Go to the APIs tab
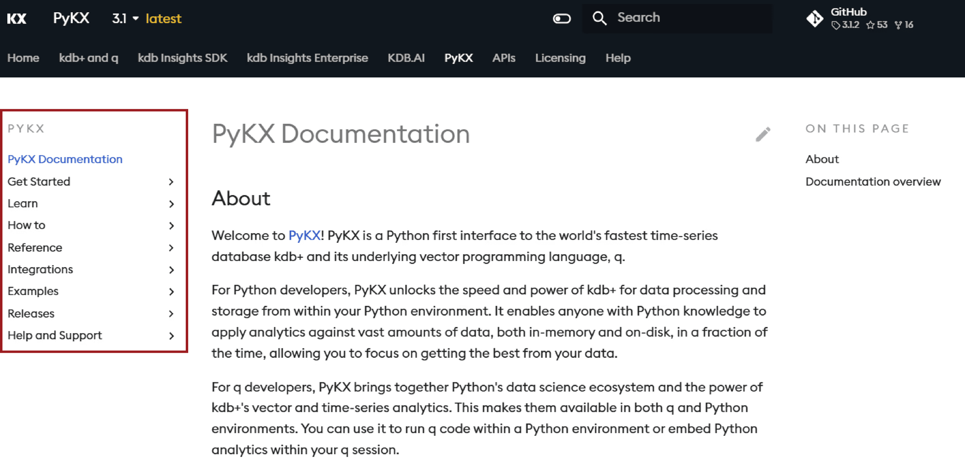The width and height of the screenshot is (965, 461). point(503,58)
